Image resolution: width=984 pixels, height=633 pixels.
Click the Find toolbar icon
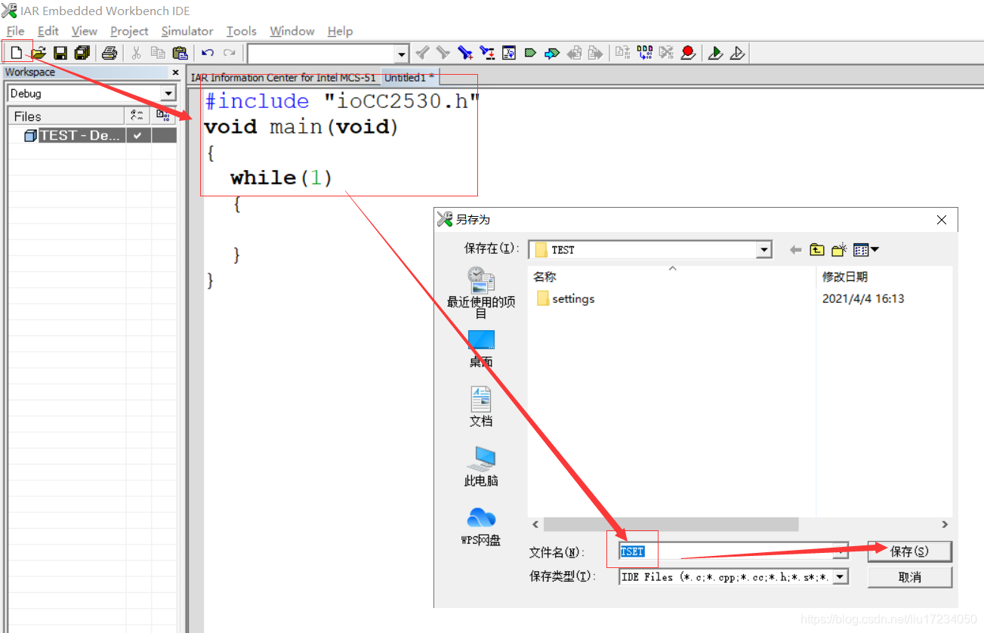[x=465, y=53]
